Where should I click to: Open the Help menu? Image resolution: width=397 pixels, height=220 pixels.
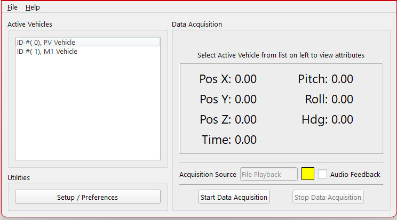point(33,7)
